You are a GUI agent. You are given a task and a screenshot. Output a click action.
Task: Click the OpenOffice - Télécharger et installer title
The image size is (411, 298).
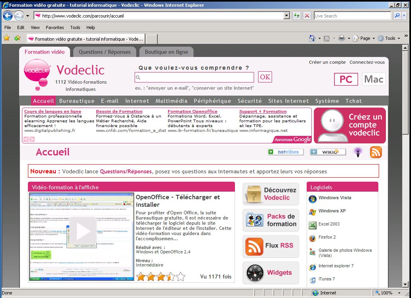coord(178,201)
